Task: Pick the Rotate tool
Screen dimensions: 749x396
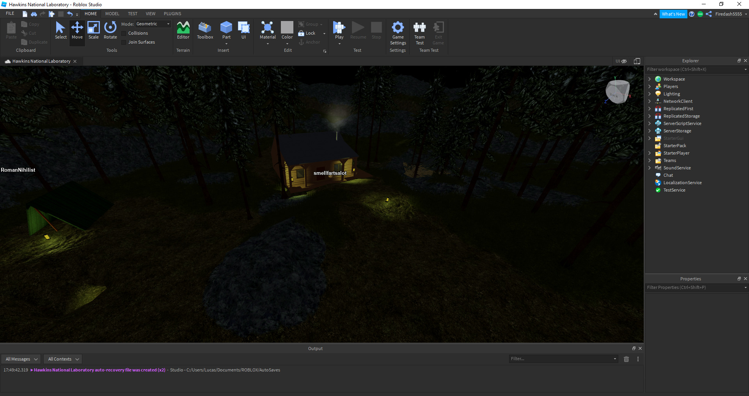Action: [x=110, y=30]
